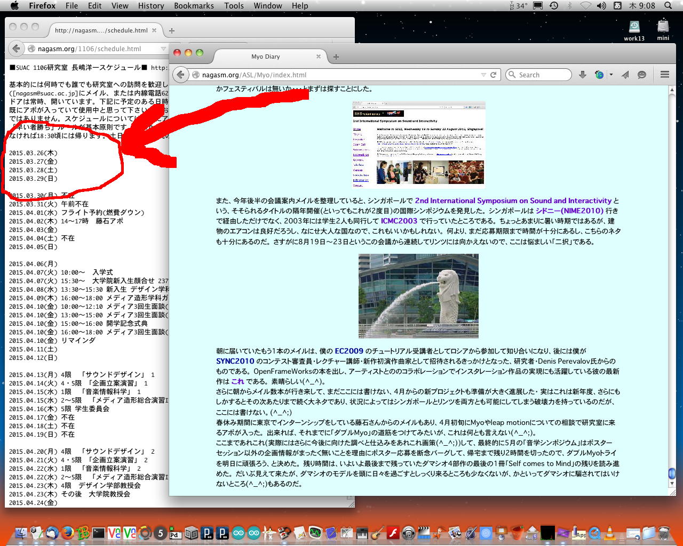Reload the Myo Diary page

(494, 75)
